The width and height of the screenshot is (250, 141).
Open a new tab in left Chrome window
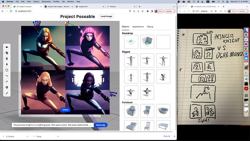pos(140,7)
